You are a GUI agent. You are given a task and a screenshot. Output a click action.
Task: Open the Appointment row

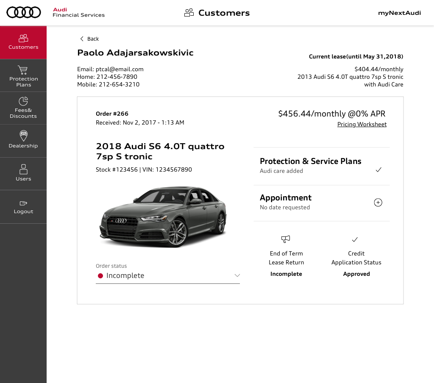click(x=322, y=203)
